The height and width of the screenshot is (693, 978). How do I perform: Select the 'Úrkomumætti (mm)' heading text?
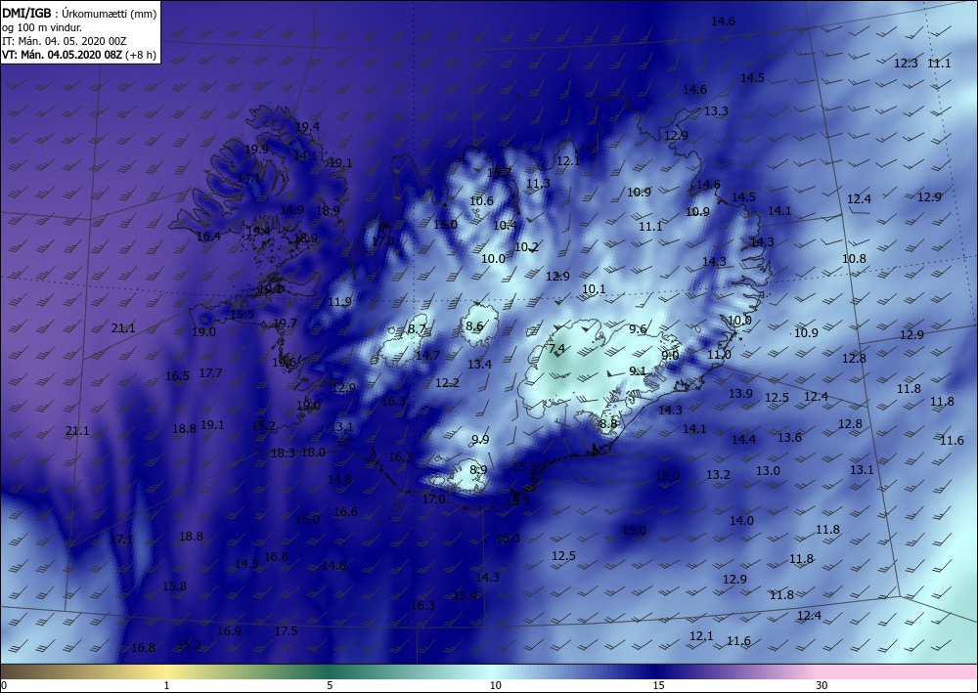pyautogui.click(x=110, y=13)
